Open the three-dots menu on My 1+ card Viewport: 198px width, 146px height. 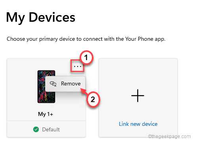click(x=78, y=66)
